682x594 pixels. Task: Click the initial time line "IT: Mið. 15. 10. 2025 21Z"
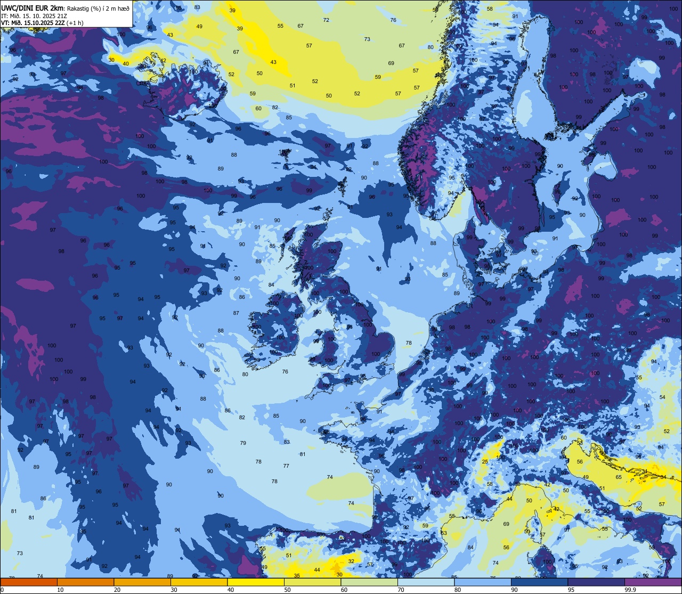tap(34, 15)
